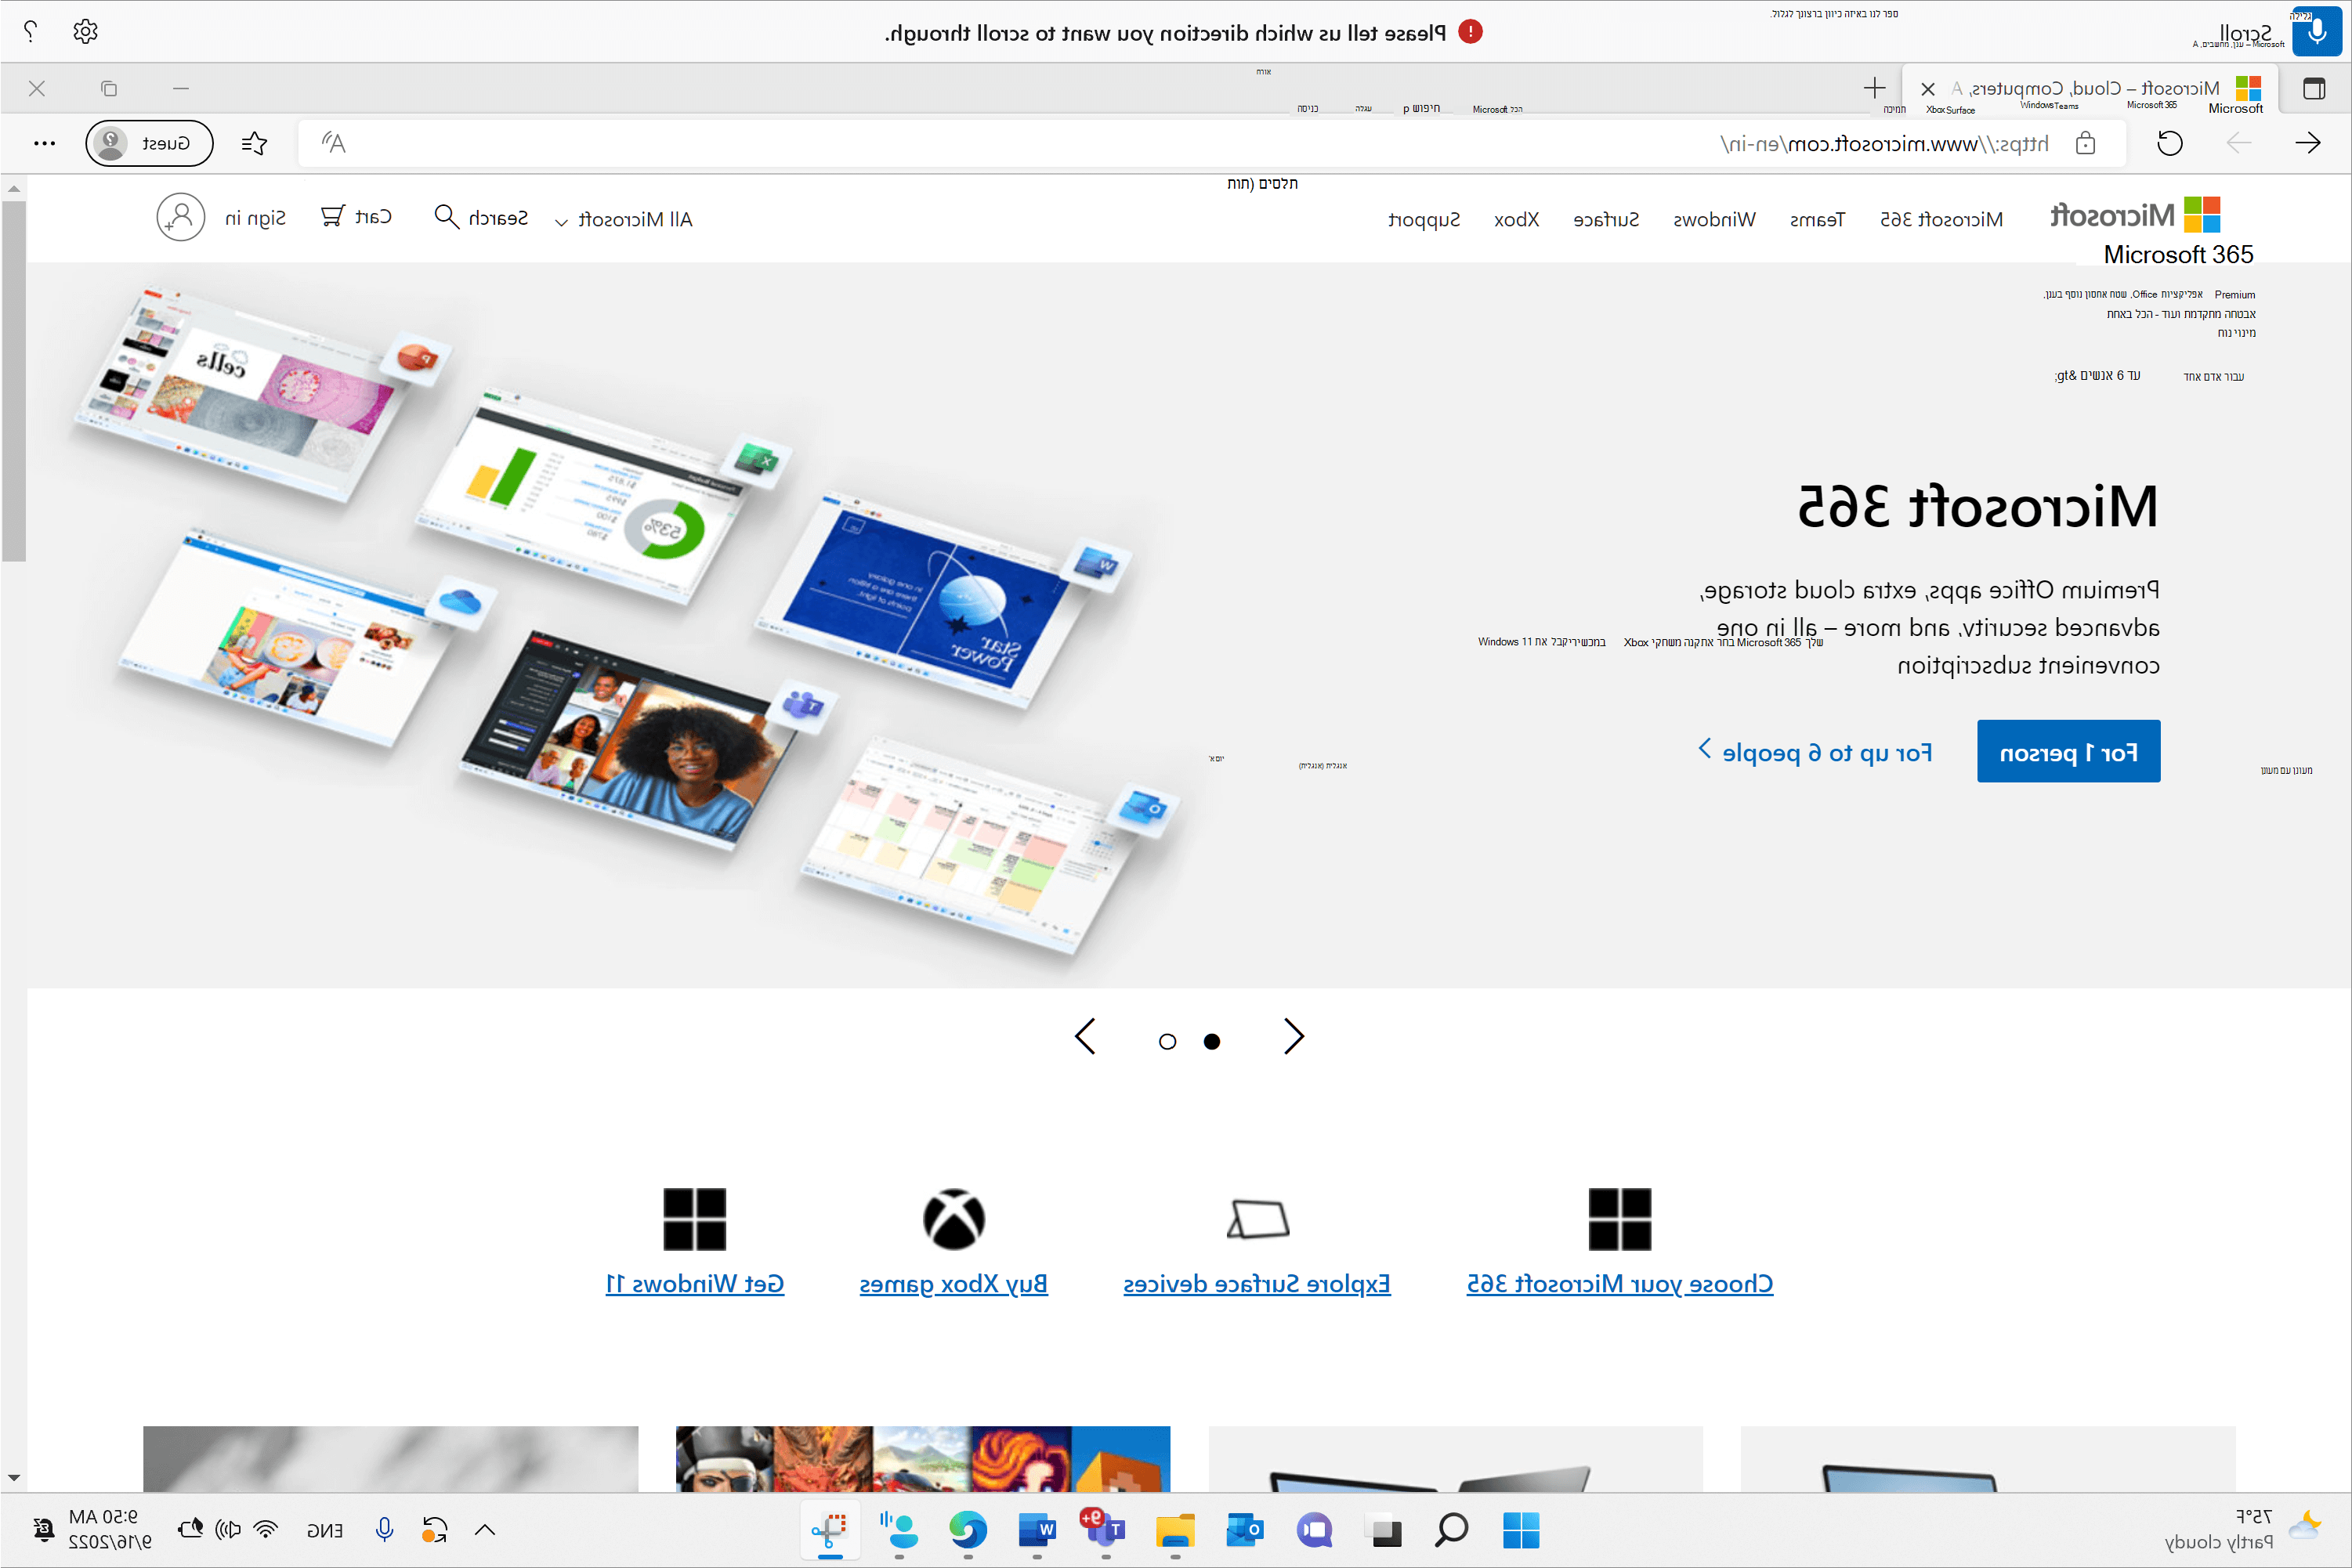
Task: Click the Microsoft logo on the page
Action: 2135,215
